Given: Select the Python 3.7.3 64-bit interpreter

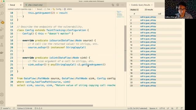Looking at the screenshot, I should click(24, 108).
